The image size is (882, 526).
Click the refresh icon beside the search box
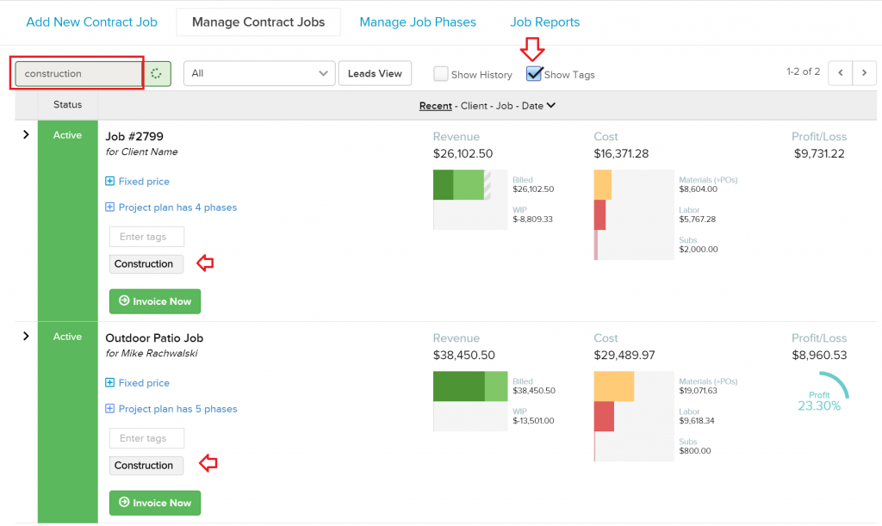click(x=158, y=73)
